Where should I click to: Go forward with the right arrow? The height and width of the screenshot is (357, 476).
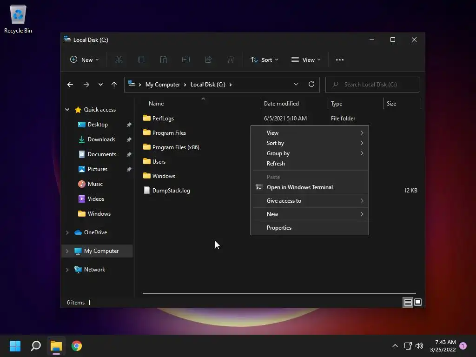point(86,85)
